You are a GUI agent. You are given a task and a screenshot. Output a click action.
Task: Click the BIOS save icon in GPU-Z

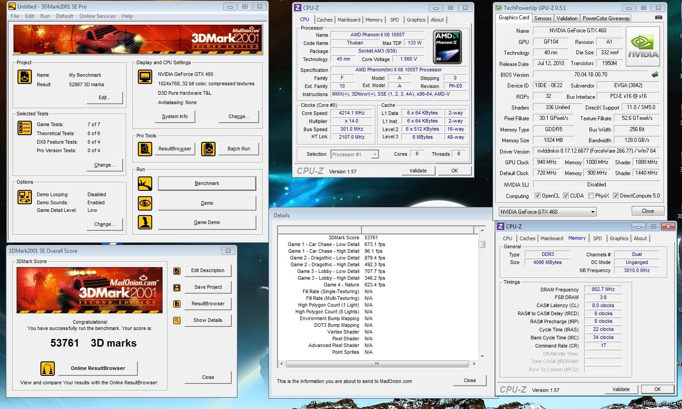[x=656, y=75]
